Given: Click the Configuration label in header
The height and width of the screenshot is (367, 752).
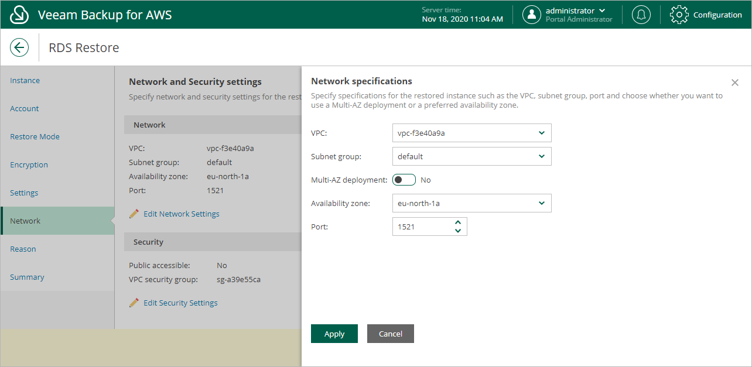Looking at the screenshot, I should (717, 15).
